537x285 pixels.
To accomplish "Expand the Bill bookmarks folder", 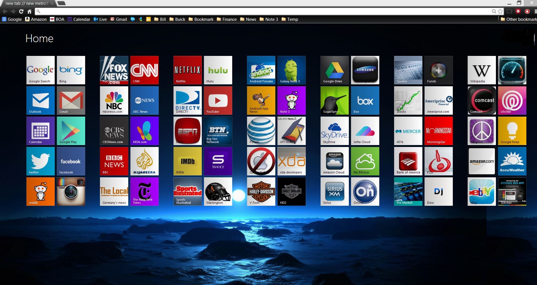I will click(x=160, y=19).
